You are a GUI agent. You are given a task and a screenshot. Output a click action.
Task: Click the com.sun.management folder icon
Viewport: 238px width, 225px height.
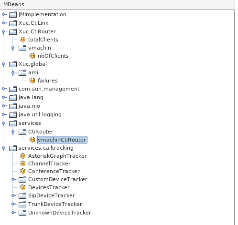click(x=13, y=89)
